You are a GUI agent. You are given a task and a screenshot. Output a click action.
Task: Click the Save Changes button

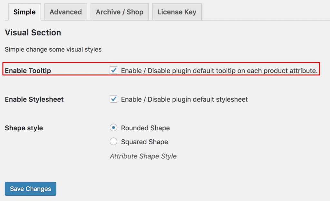(x=30, y=189)
